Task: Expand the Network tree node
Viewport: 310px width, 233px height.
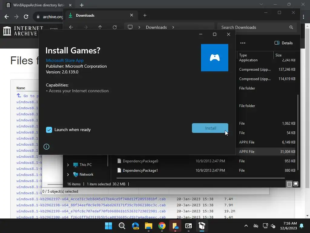Action: [x=68, y=174]
